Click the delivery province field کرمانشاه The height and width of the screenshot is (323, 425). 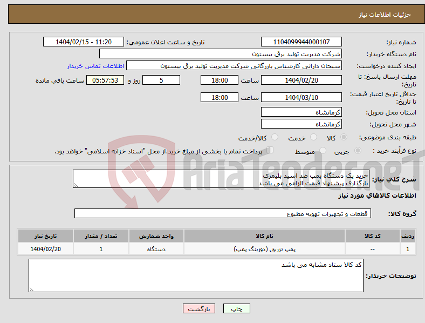301,112
